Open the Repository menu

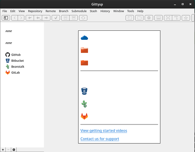click(35, 11)
